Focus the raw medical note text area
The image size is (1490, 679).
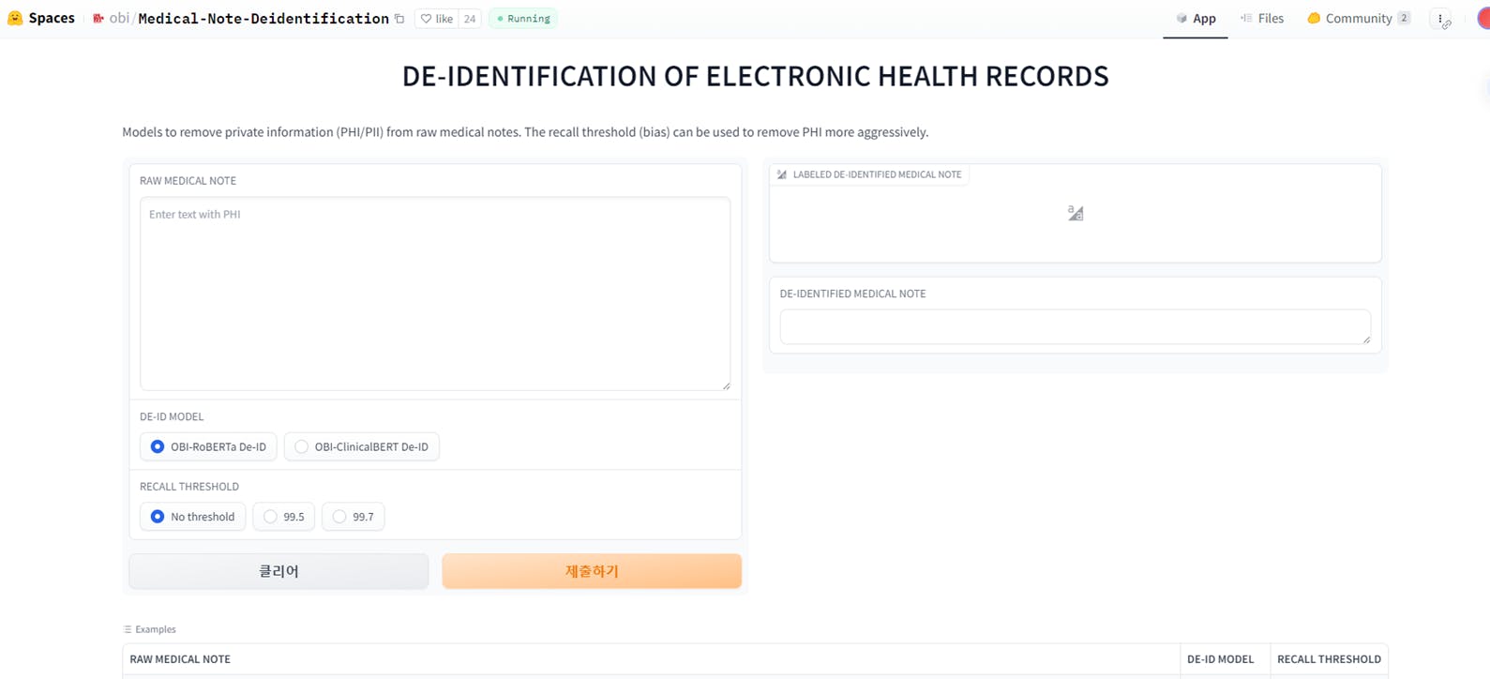(x=435, y=294)
